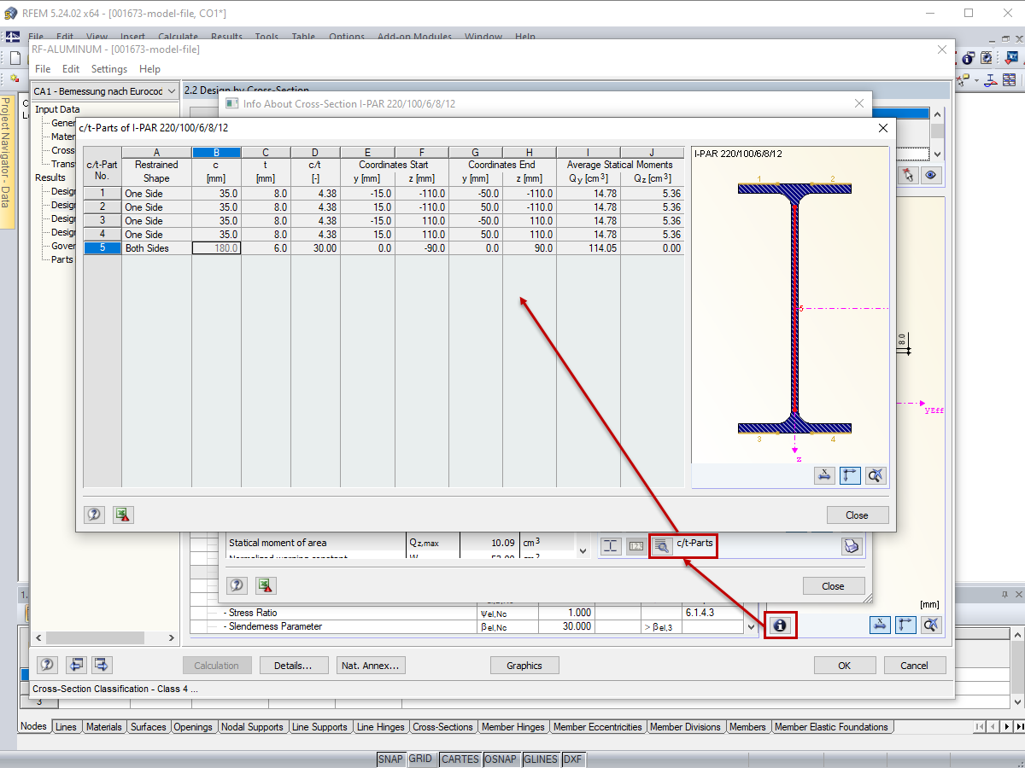Enable SNAP mode in the status bar
The height and width of the screenshot is (768, 1025).
coord(390,759)
